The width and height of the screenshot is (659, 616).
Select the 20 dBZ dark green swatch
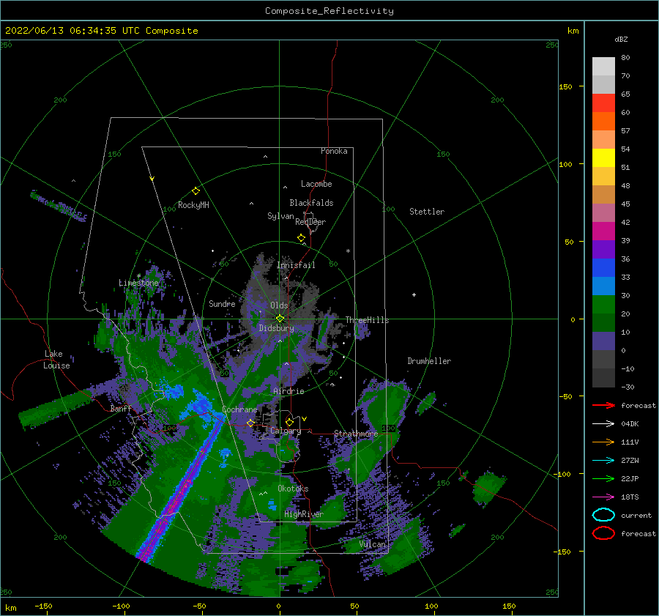tap(603, 322)
